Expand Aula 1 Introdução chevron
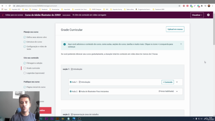This screenshot has width=215, height=121. (x=177, y=82)
